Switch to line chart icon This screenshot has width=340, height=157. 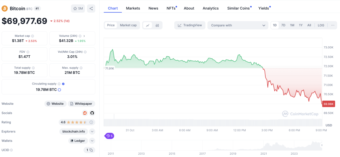(148, 25)
